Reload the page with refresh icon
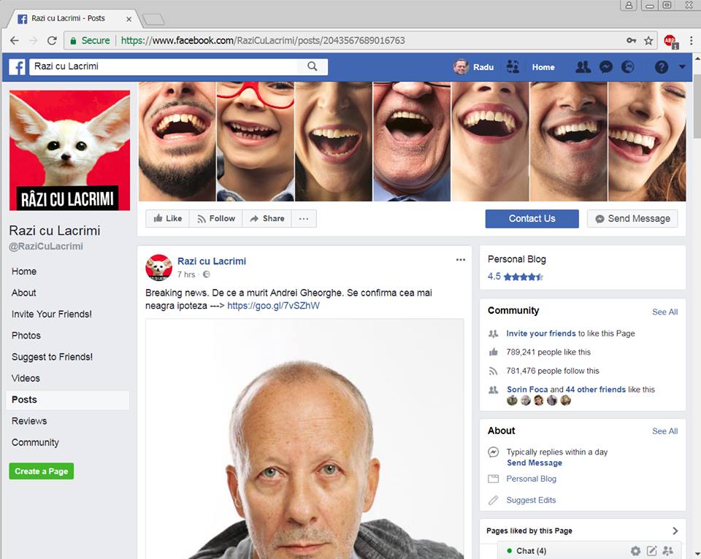 click(x=52, y=41)
